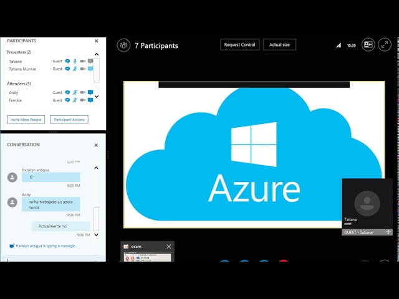399x299 pixels.
Task: Select attendee 'Andy' in participant list
Action: click(14, 93)
